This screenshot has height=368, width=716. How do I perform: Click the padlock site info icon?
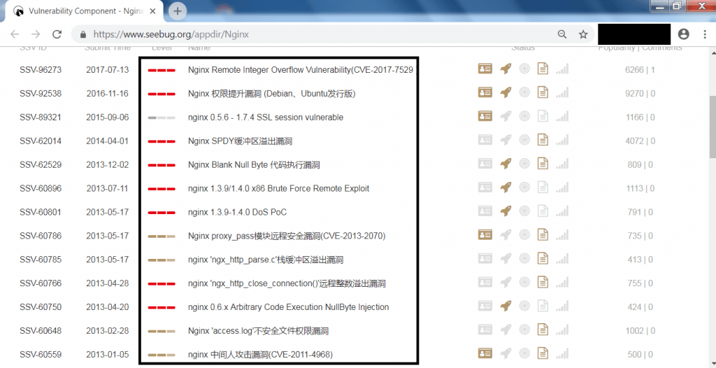pos(83,34)
